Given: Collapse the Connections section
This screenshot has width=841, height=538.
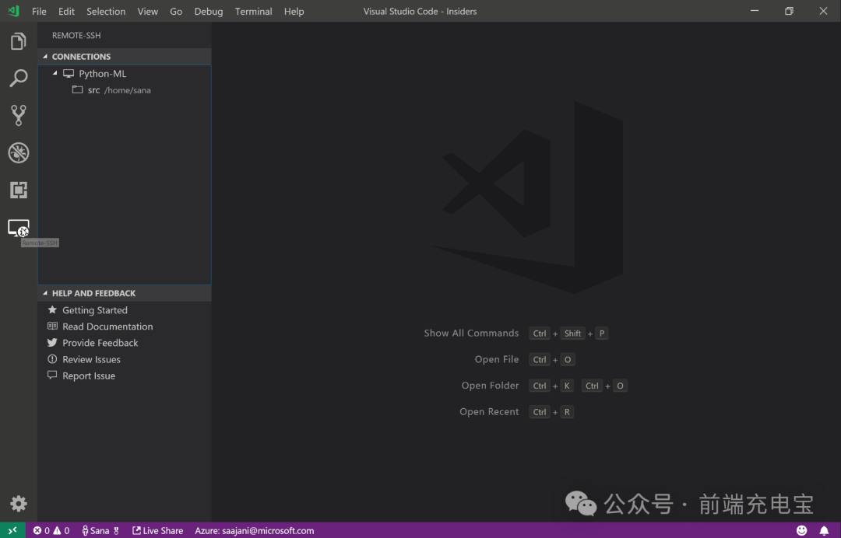Looking at the screenshot, I should click(x=45, y=57).
